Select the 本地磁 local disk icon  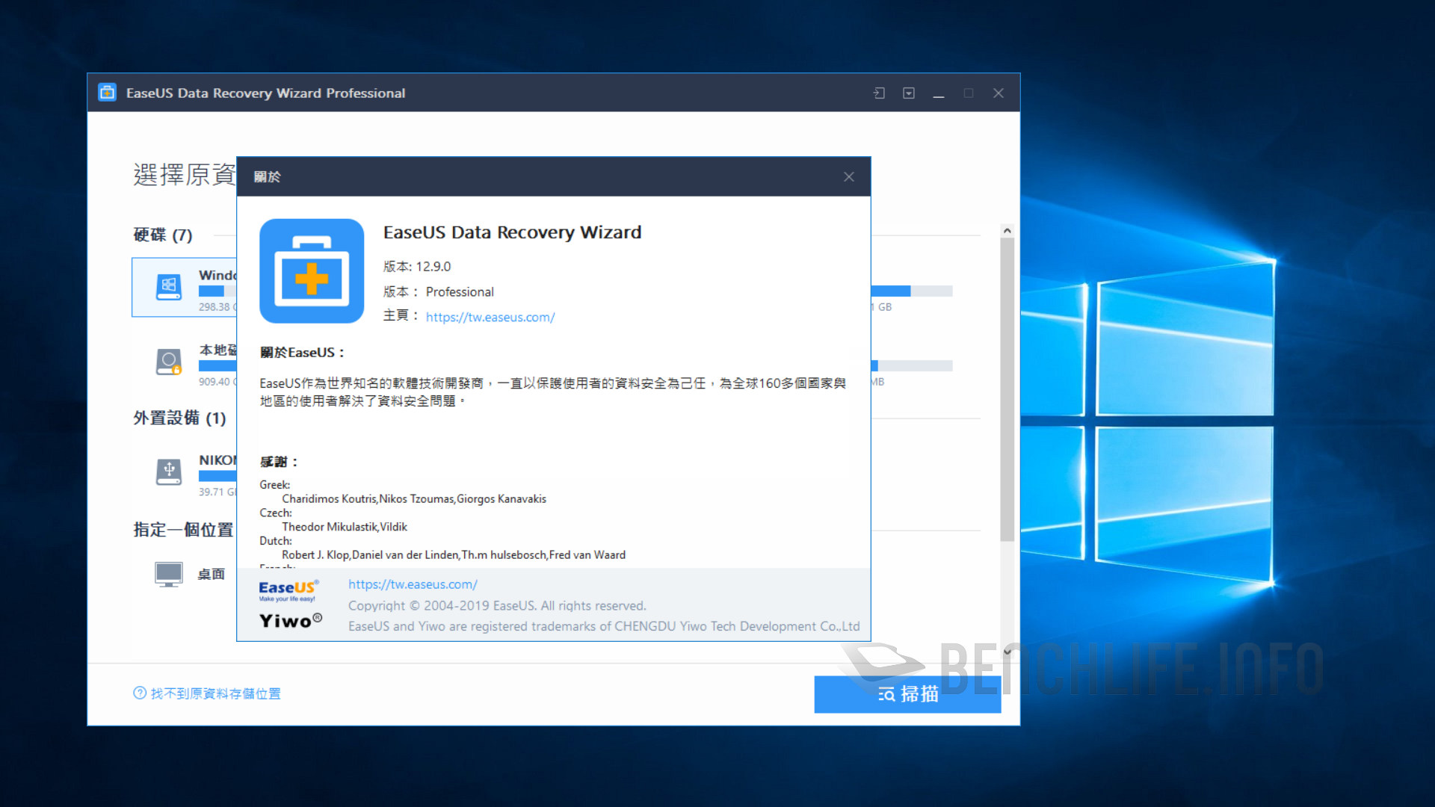pos(169,362)
